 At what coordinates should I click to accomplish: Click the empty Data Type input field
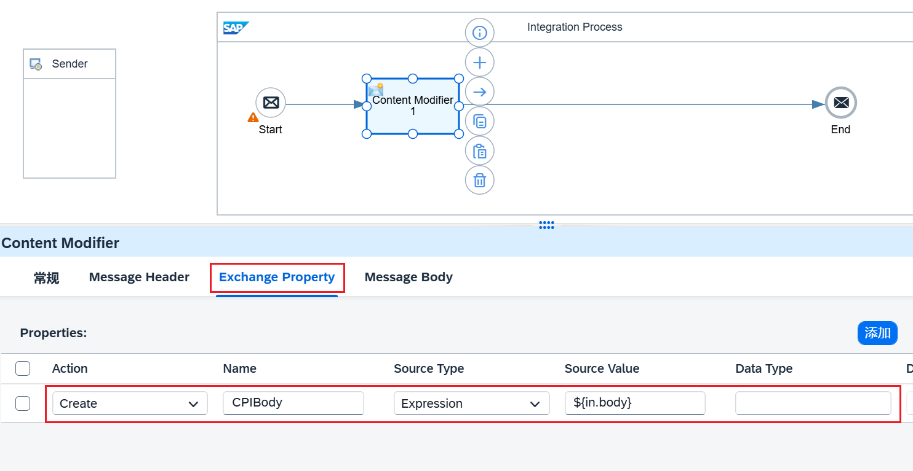(813, 403)
